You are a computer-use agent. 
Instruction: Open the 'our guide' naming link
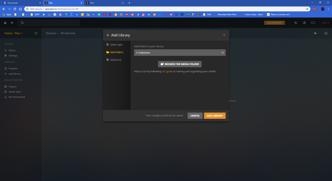tap(167, 71)
